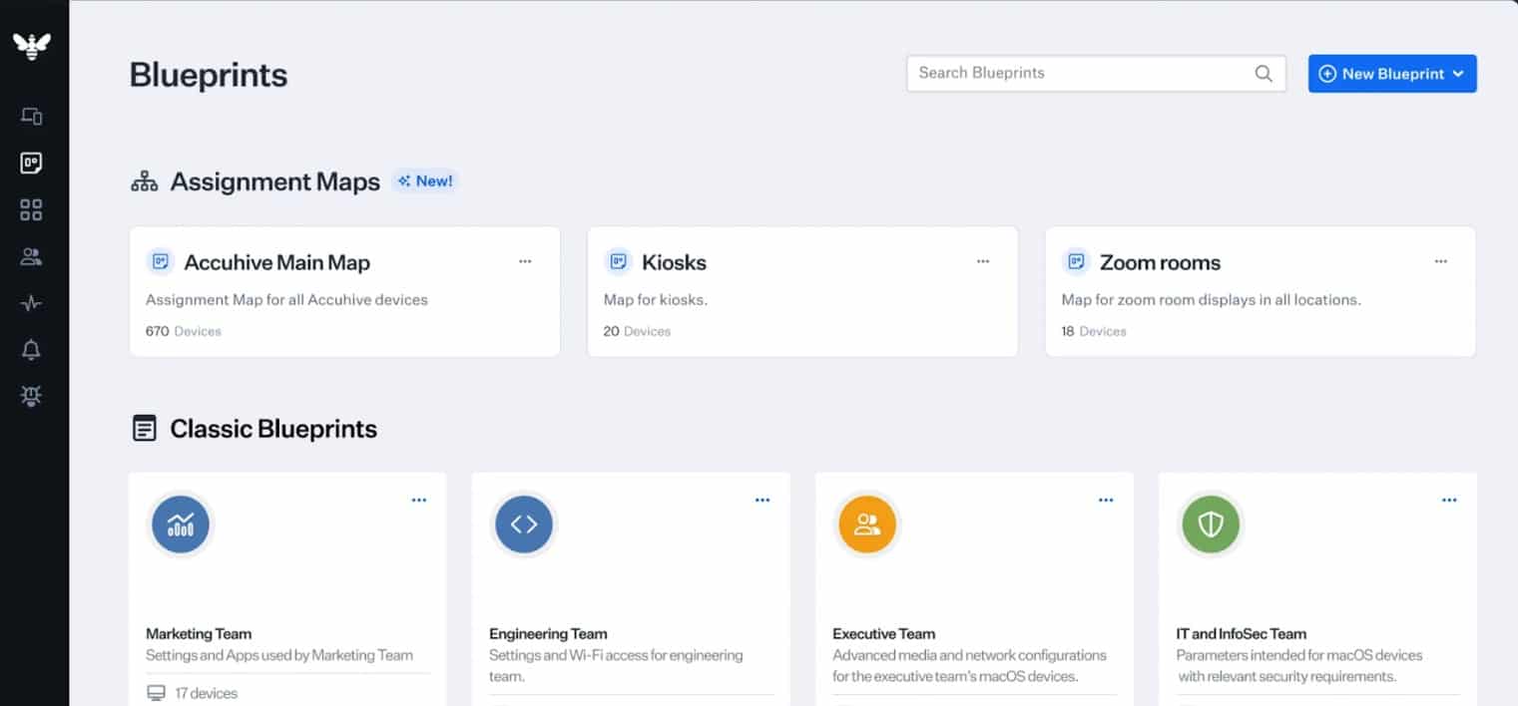Viewport: 1518px width, 706px height.
Task: Click the '17 devices' text on Marketing Team
Action: pyautogui.click(x=207, y=693)
